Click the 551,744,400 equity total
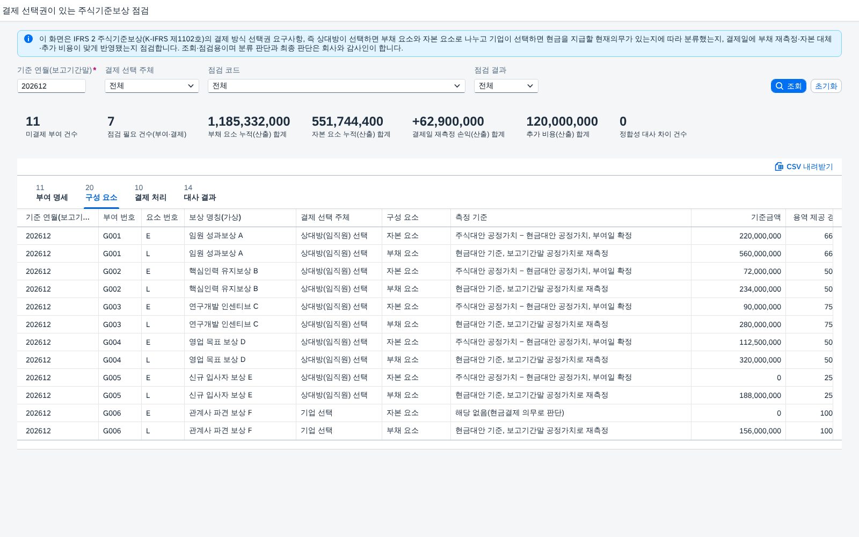859x537 pixels. pyautogui.click(x=347, y=121)
